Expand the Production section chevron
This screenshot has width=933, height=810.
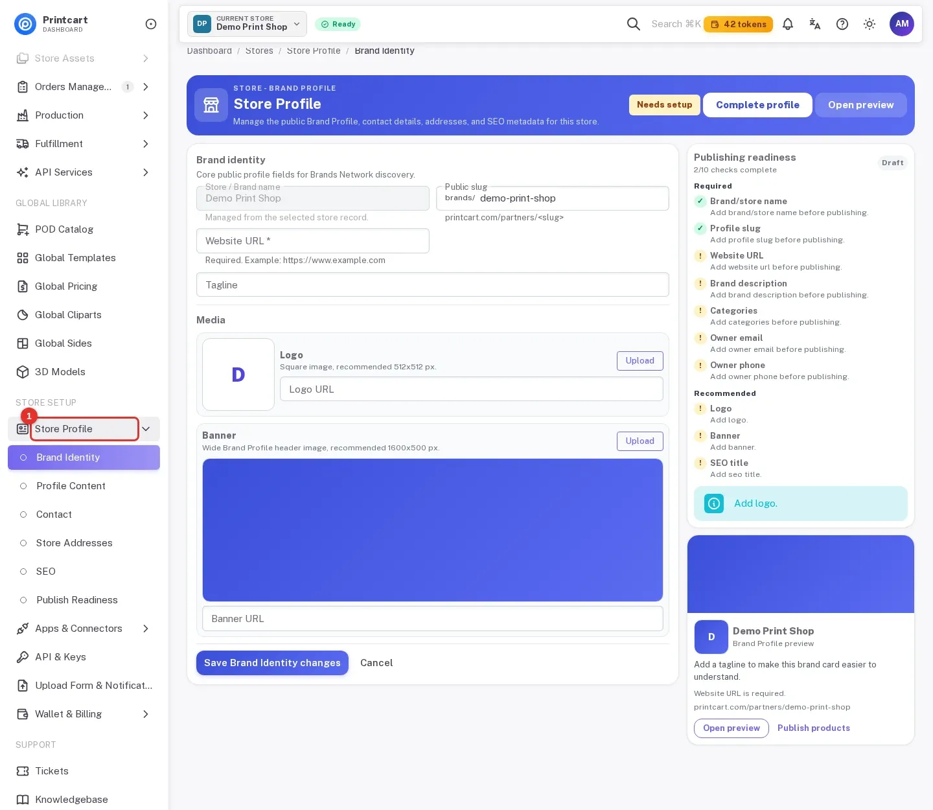[146, 115]
